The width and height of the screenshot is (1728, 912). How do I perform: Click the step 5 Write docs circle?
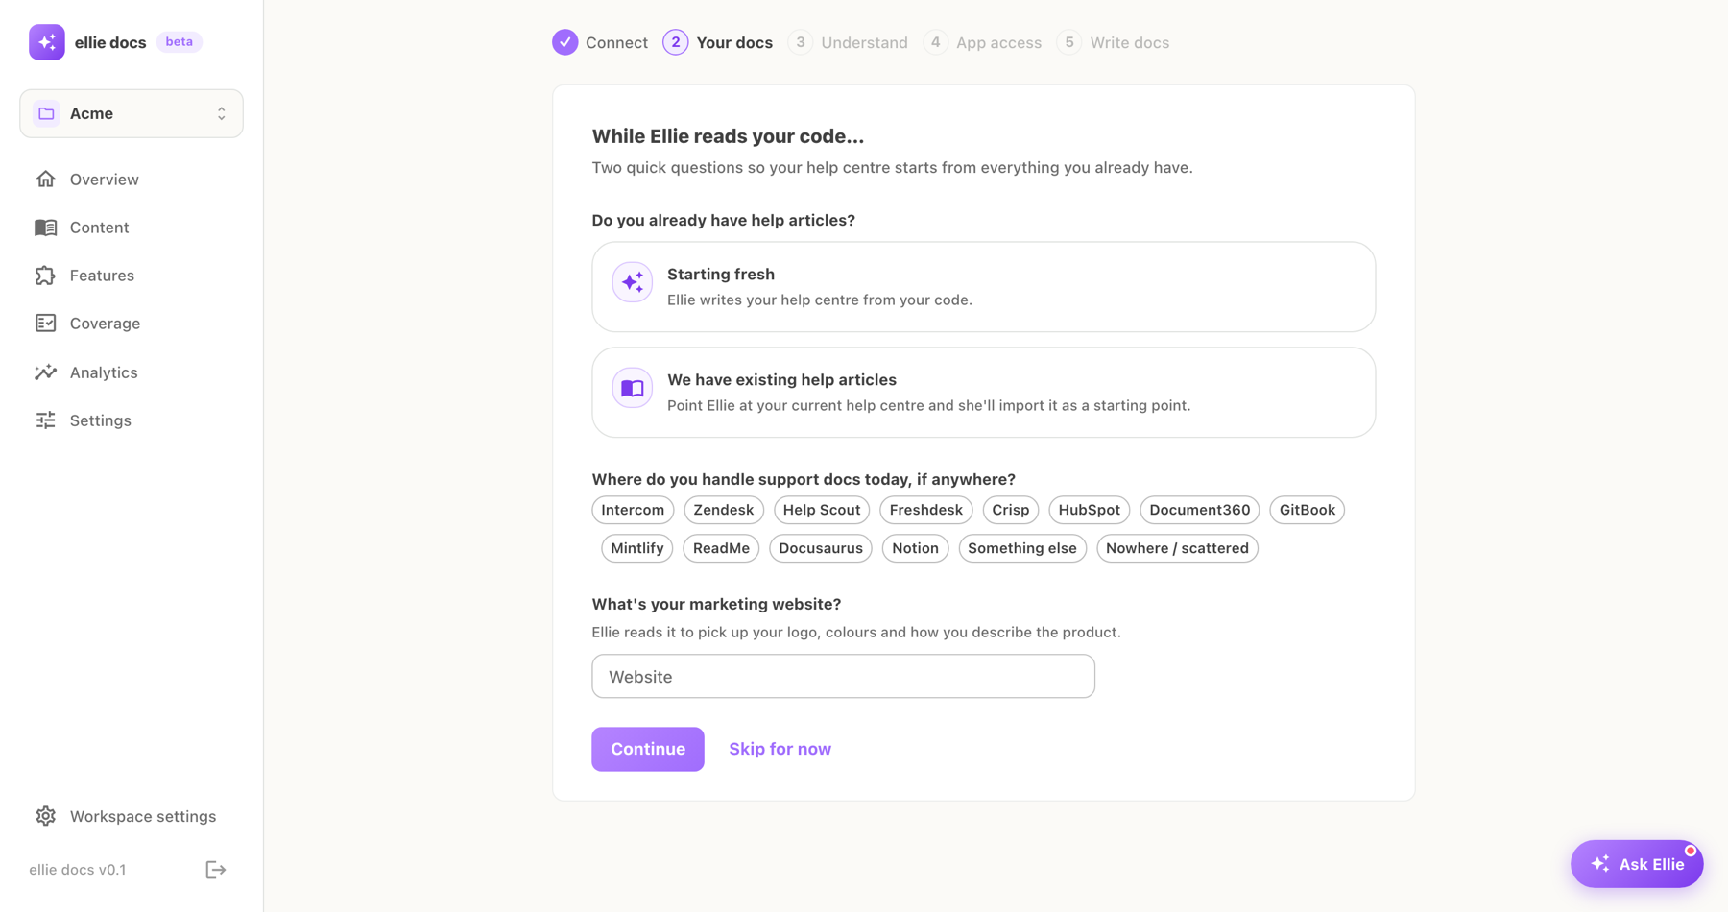[x=1068, y=42]
